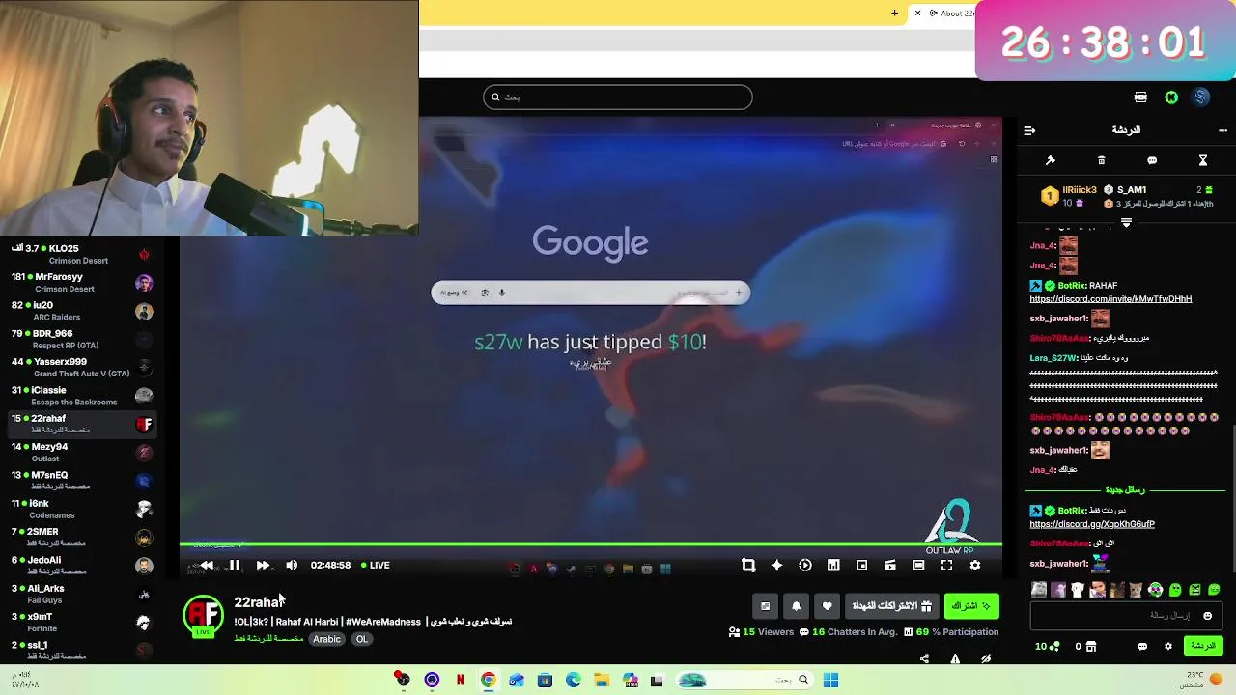Open a new browser tab with plus
The width and height of the screenshot is (1236, 695).
click(894, 14)
